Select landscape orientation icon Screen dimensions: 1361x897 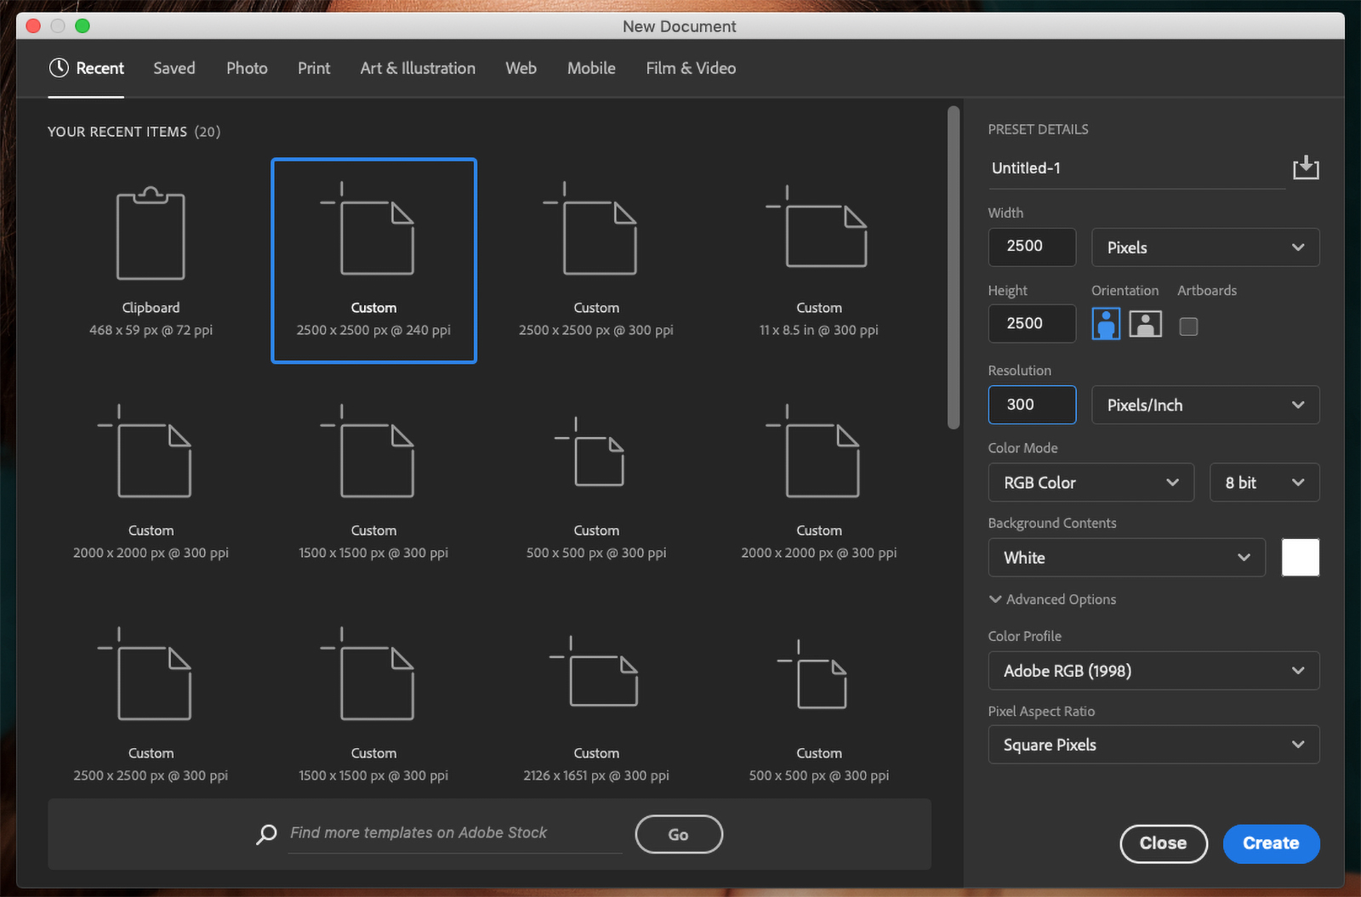(x=1146, y=324)
